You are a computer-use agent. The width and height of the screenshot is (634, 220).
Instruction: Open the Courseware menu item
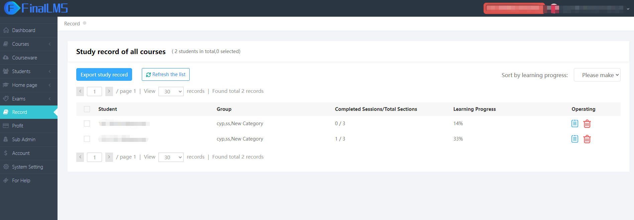29,58
